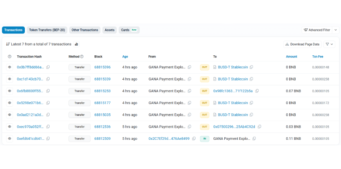Copy To address in block 68812509 row
This screenshot has height=169, width=341.
pos(254,139)
